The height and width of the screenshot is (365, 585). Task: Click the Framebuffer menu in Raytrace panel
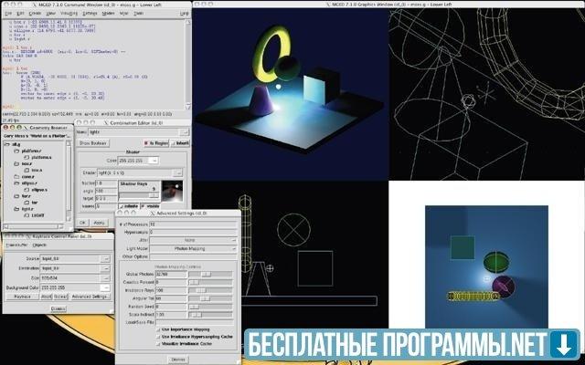click(16, 245)
